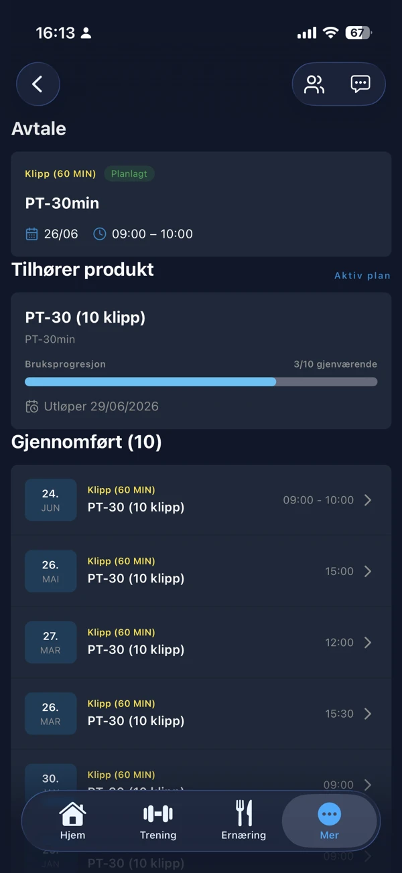Select the Mer tab
This screenshot has width=402, height=873.
coord(330,821)
